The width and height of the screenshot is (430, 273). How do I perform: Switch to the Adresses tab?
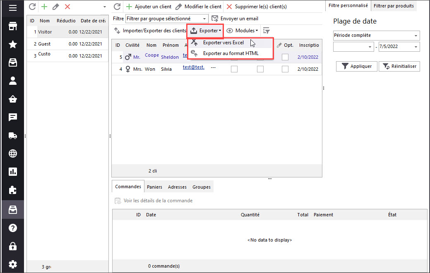click(x=177, y=187)
